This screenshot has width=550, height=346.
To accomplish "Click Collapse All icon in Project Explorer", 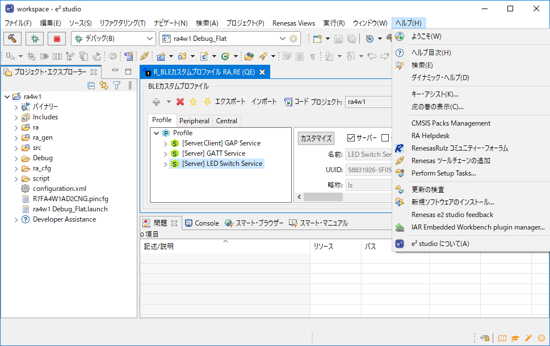I will tap(91, 85).
